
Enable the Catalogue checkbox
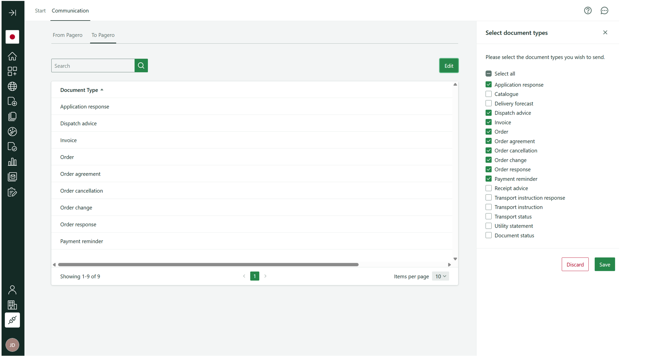point(489,94)
